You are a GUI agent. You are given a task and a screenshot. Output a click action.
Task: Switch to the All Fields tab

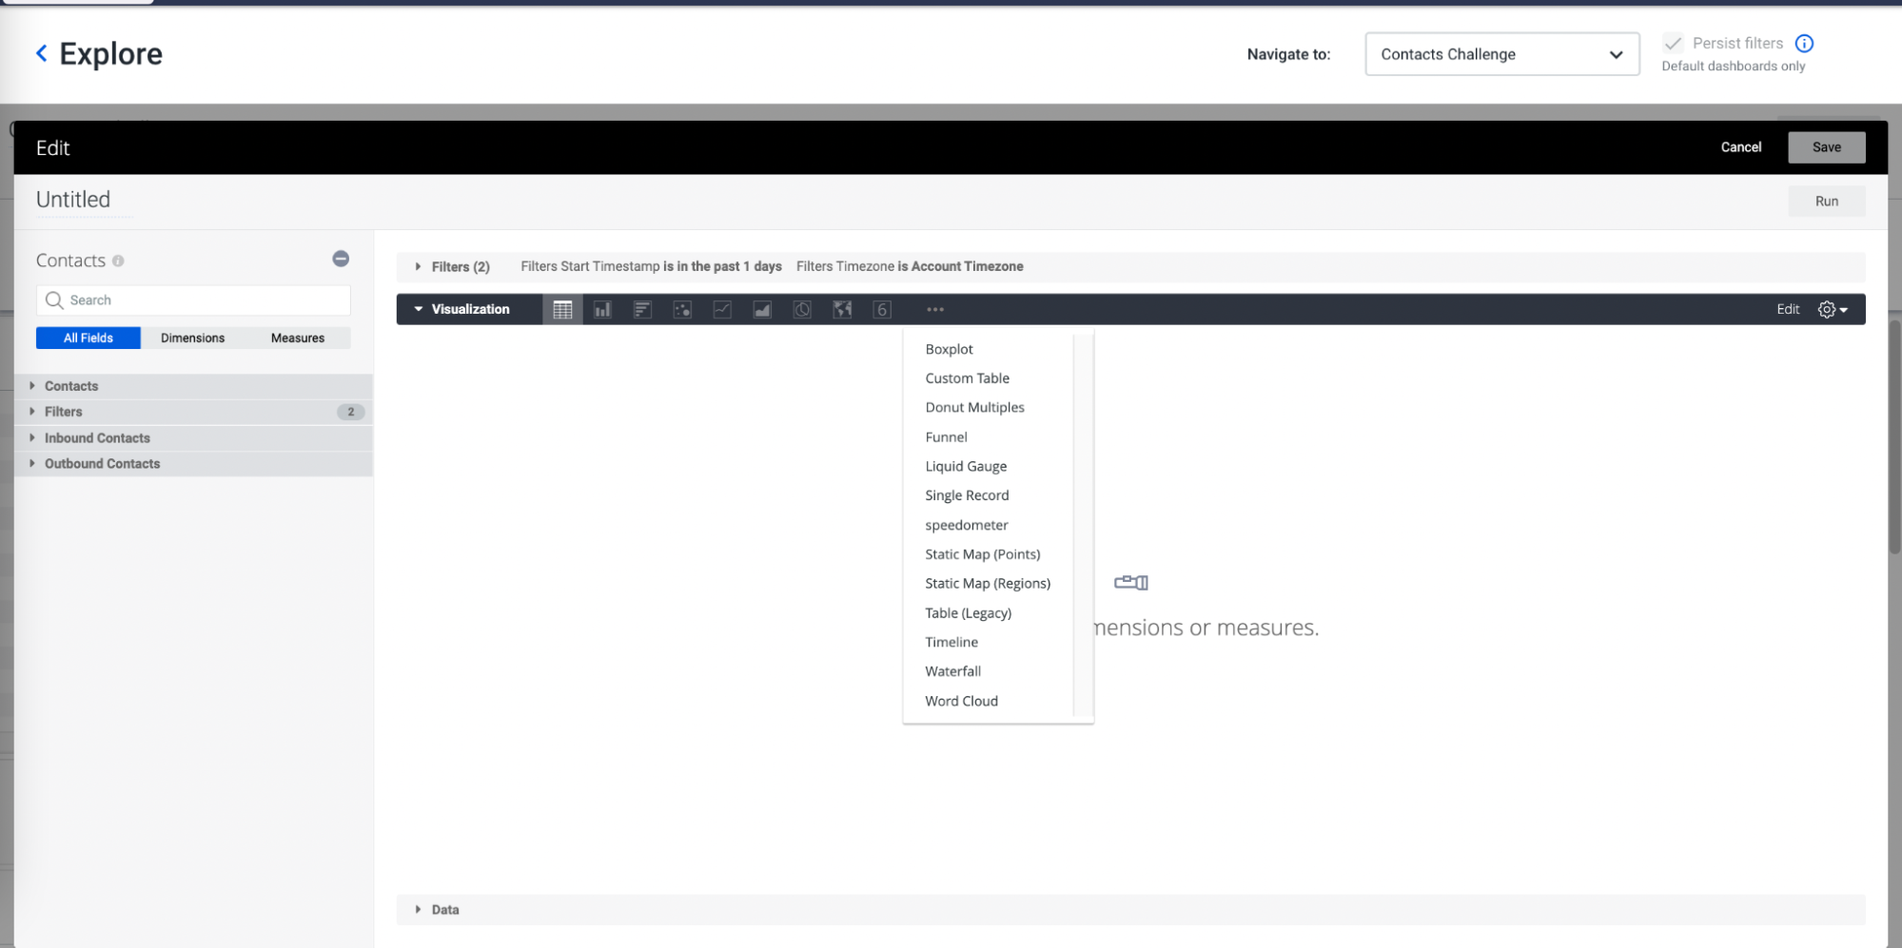pos(88,338)
